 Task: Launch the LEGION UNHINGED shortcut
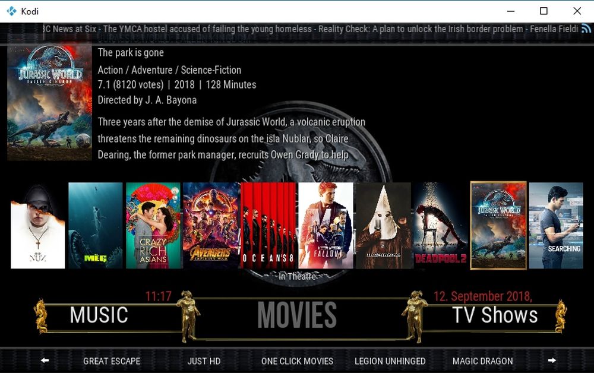click(390, 361)
